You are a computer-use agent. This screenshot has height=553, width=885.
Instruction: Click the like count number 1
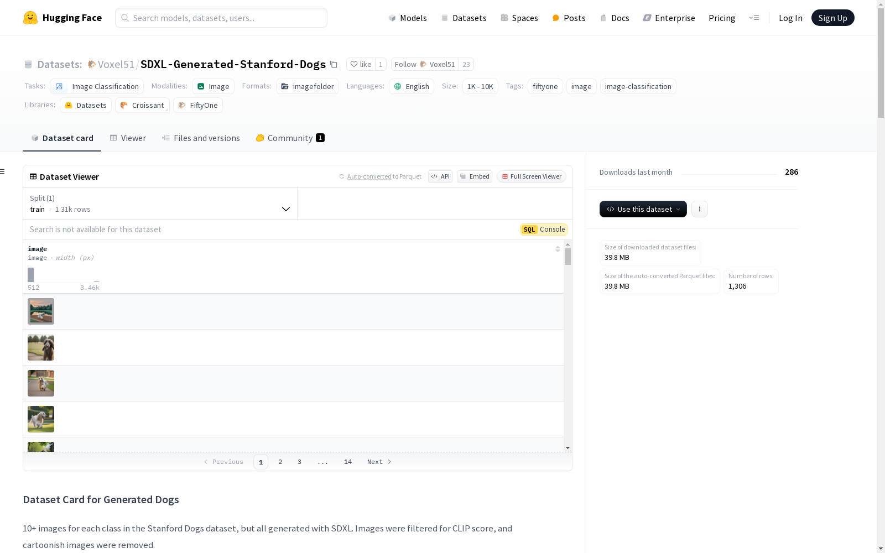(381, 64)
